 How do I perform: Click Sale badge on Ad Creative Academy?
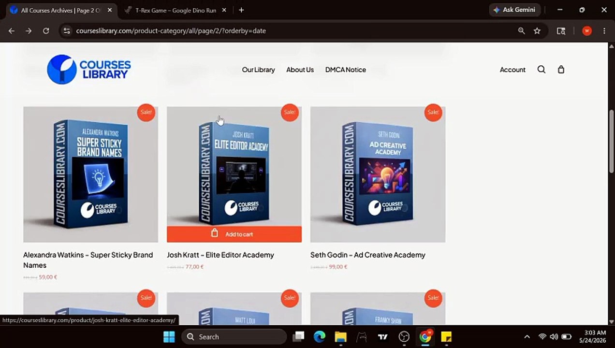[433, 112]
